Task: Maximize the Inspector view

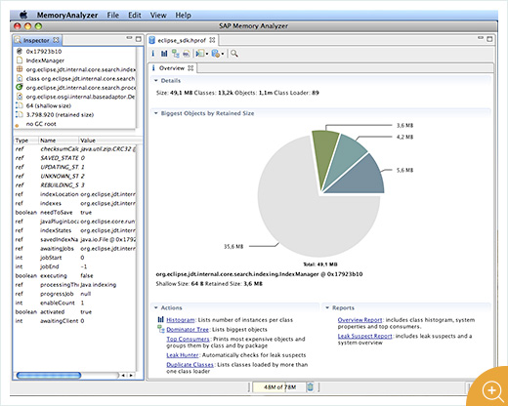Action: [139, 39]
